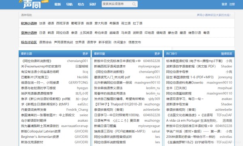Click the search magnifier icon

pyautogui.click(x=134, y=4)
